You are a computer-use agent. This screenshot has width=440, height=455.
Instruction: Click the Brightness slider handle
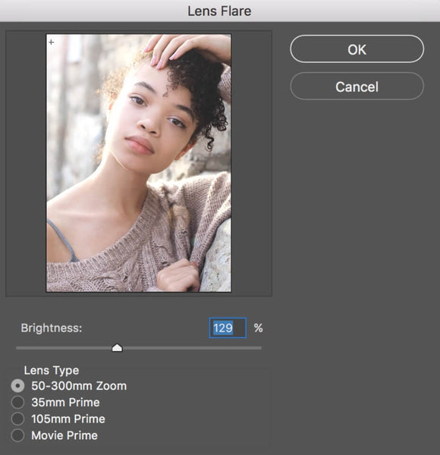[x=117, y=347]
